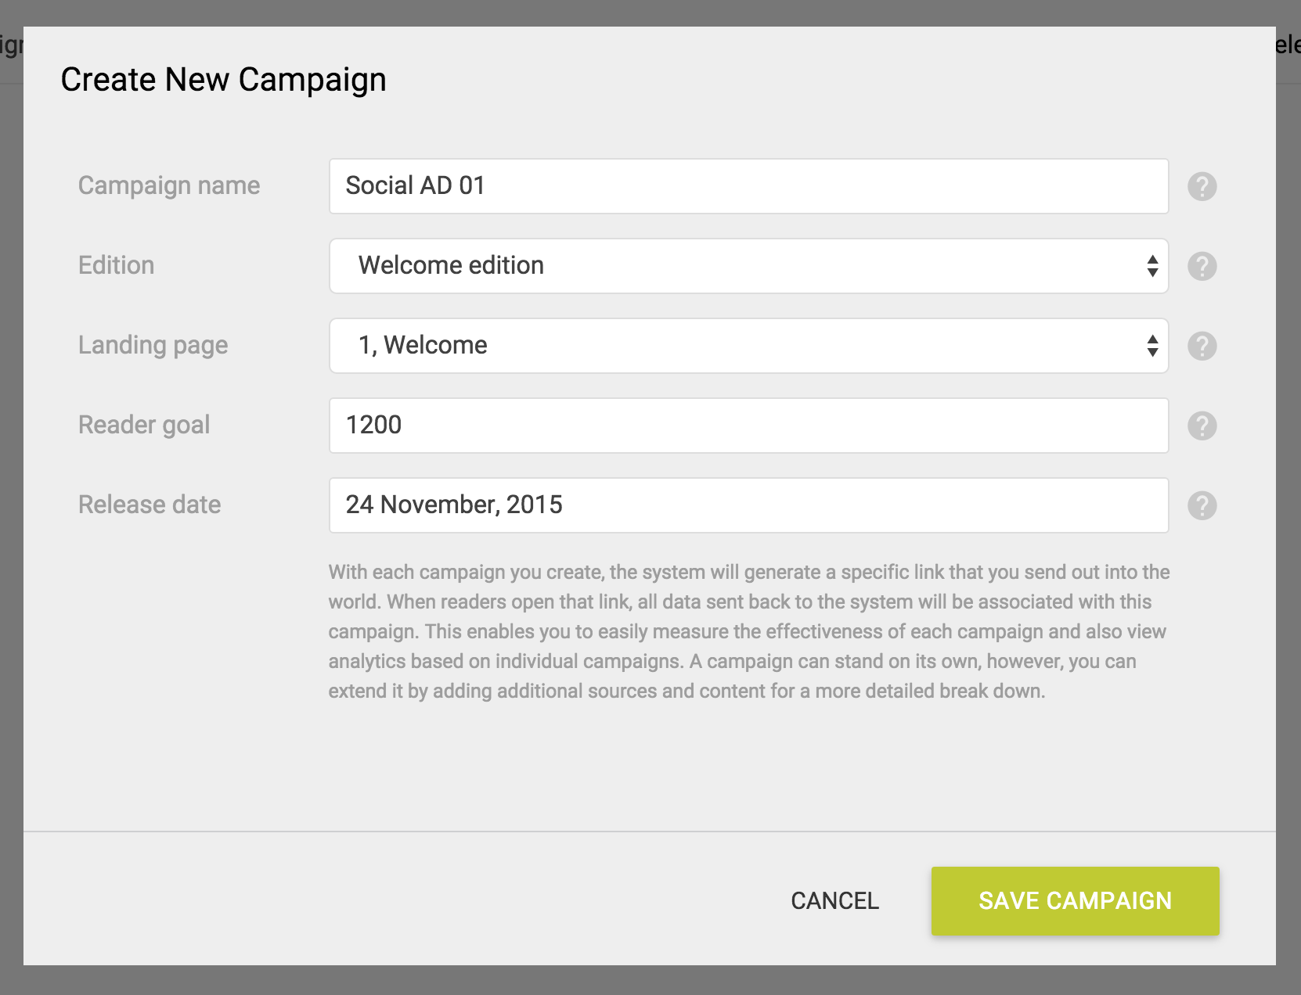Click the Edition field label
This screenshot has width=1301, height=995.
pos(116,266)
